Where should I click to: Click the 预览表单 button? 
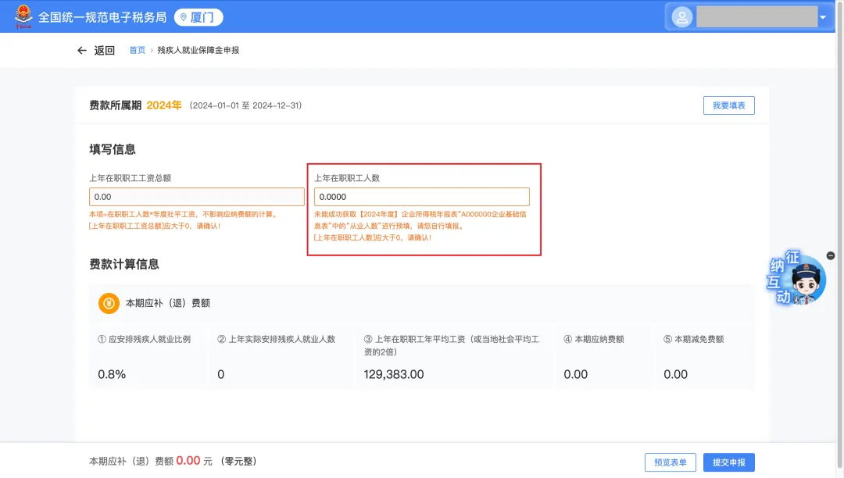pos(670,462)
